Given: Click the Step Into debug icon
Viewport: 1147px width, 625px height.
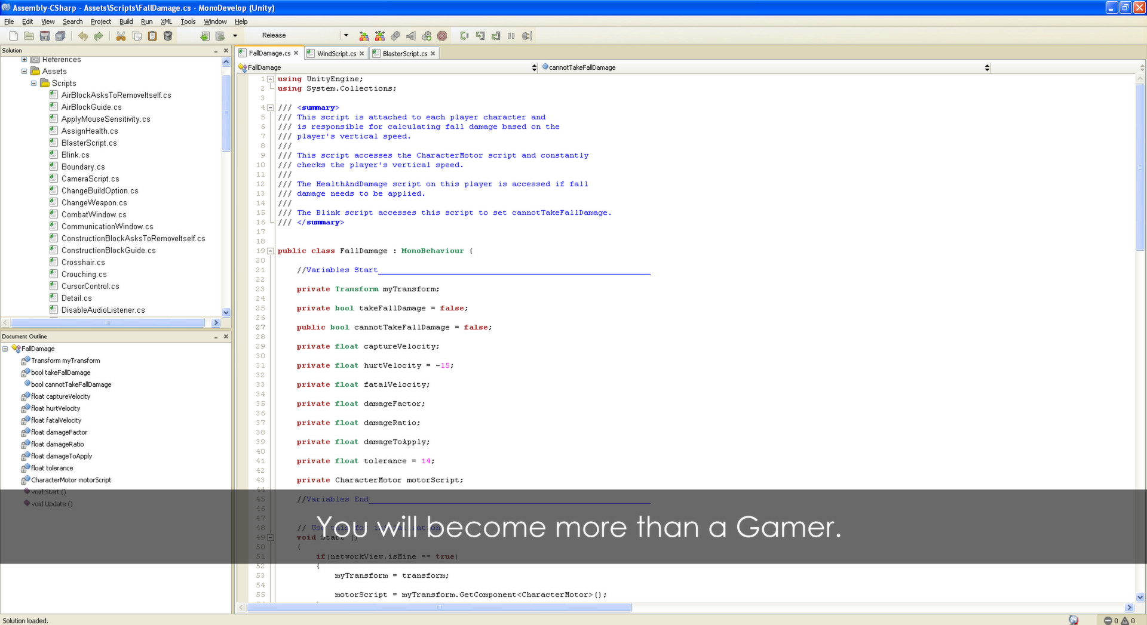Looking at the screenshot, I should point(480,36).
